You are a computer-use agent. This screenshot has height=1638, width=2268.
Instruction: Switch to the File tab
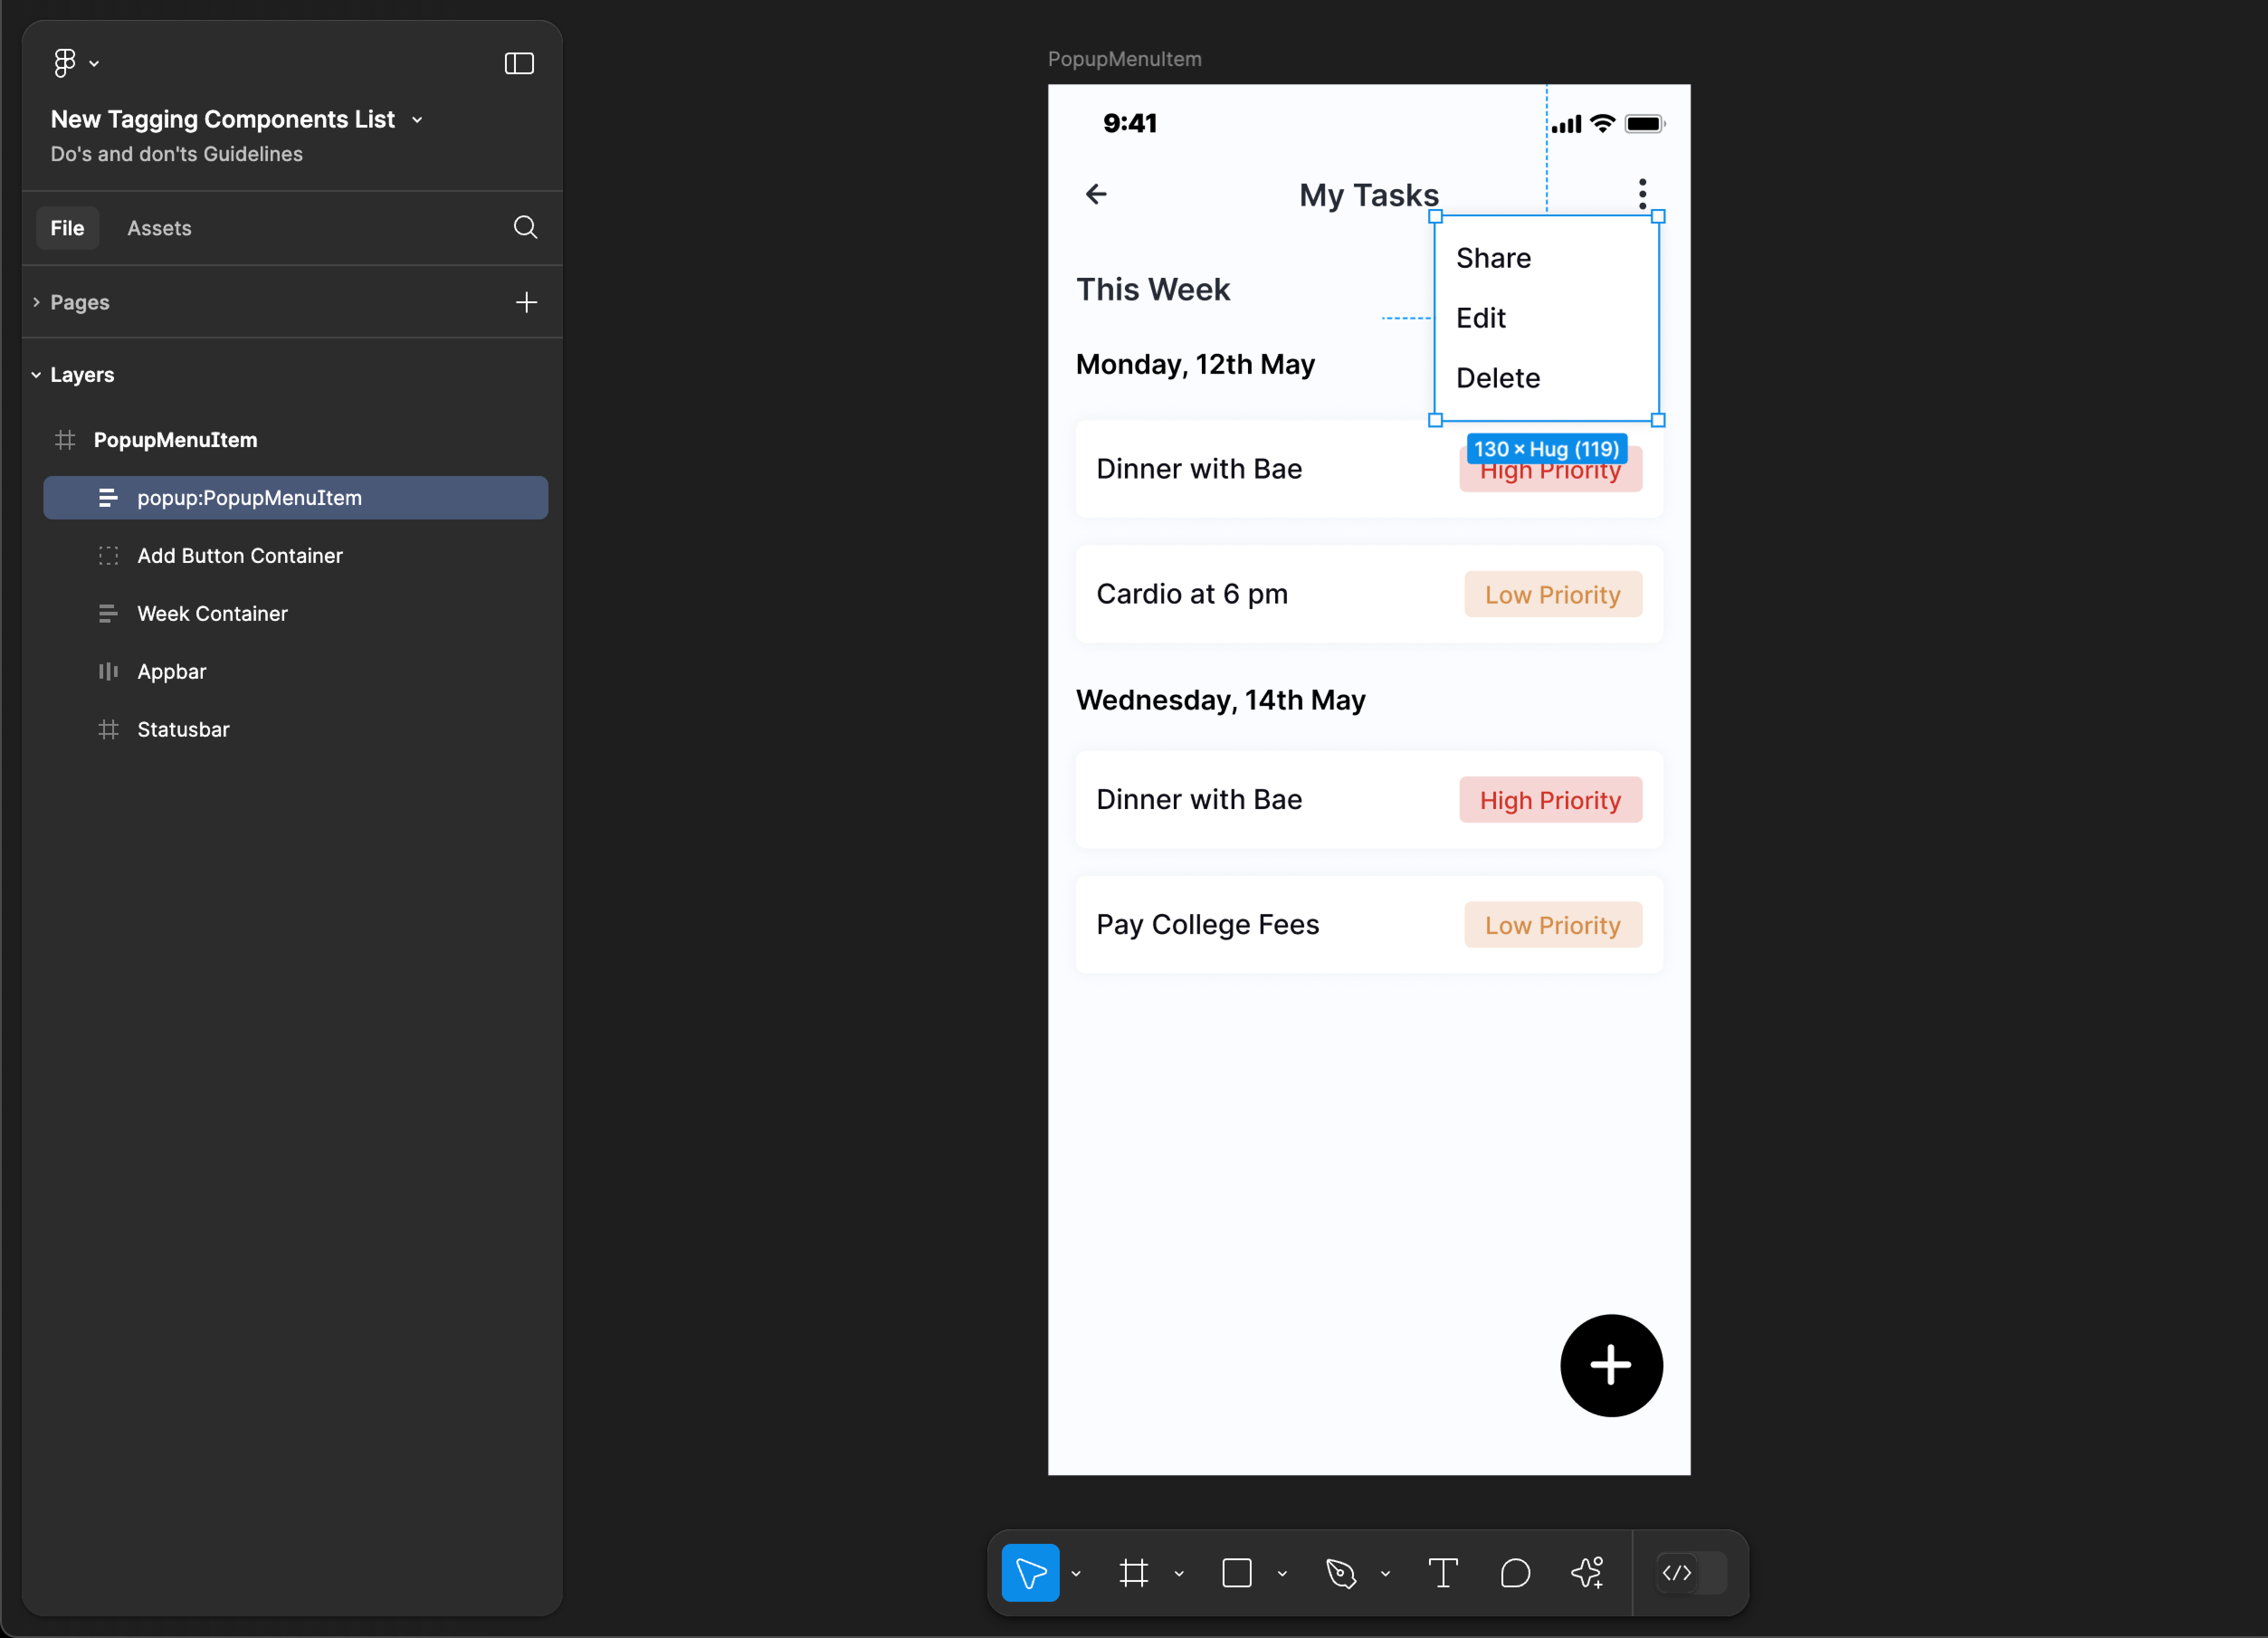click(67, 228)
